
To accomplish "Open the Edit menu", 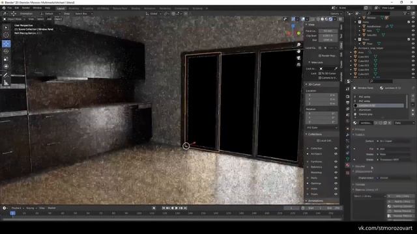I will [x=17, y=8].
